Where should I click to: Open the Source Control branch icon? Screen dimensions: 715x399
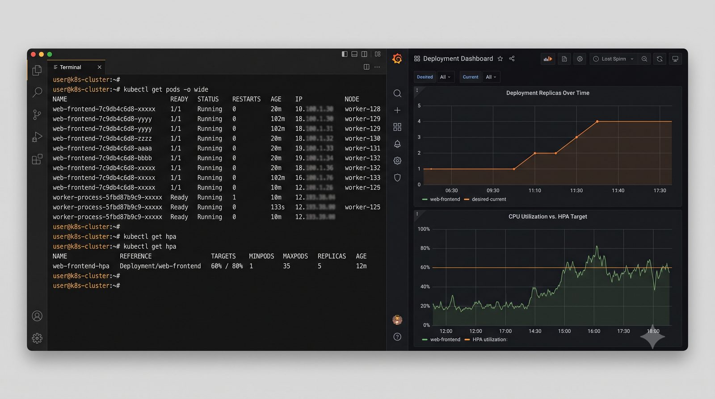[37, 115]
